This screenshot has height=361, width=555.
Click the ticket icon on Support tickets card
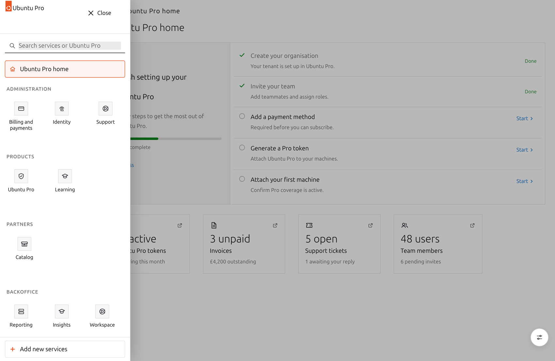click(309, 225)
